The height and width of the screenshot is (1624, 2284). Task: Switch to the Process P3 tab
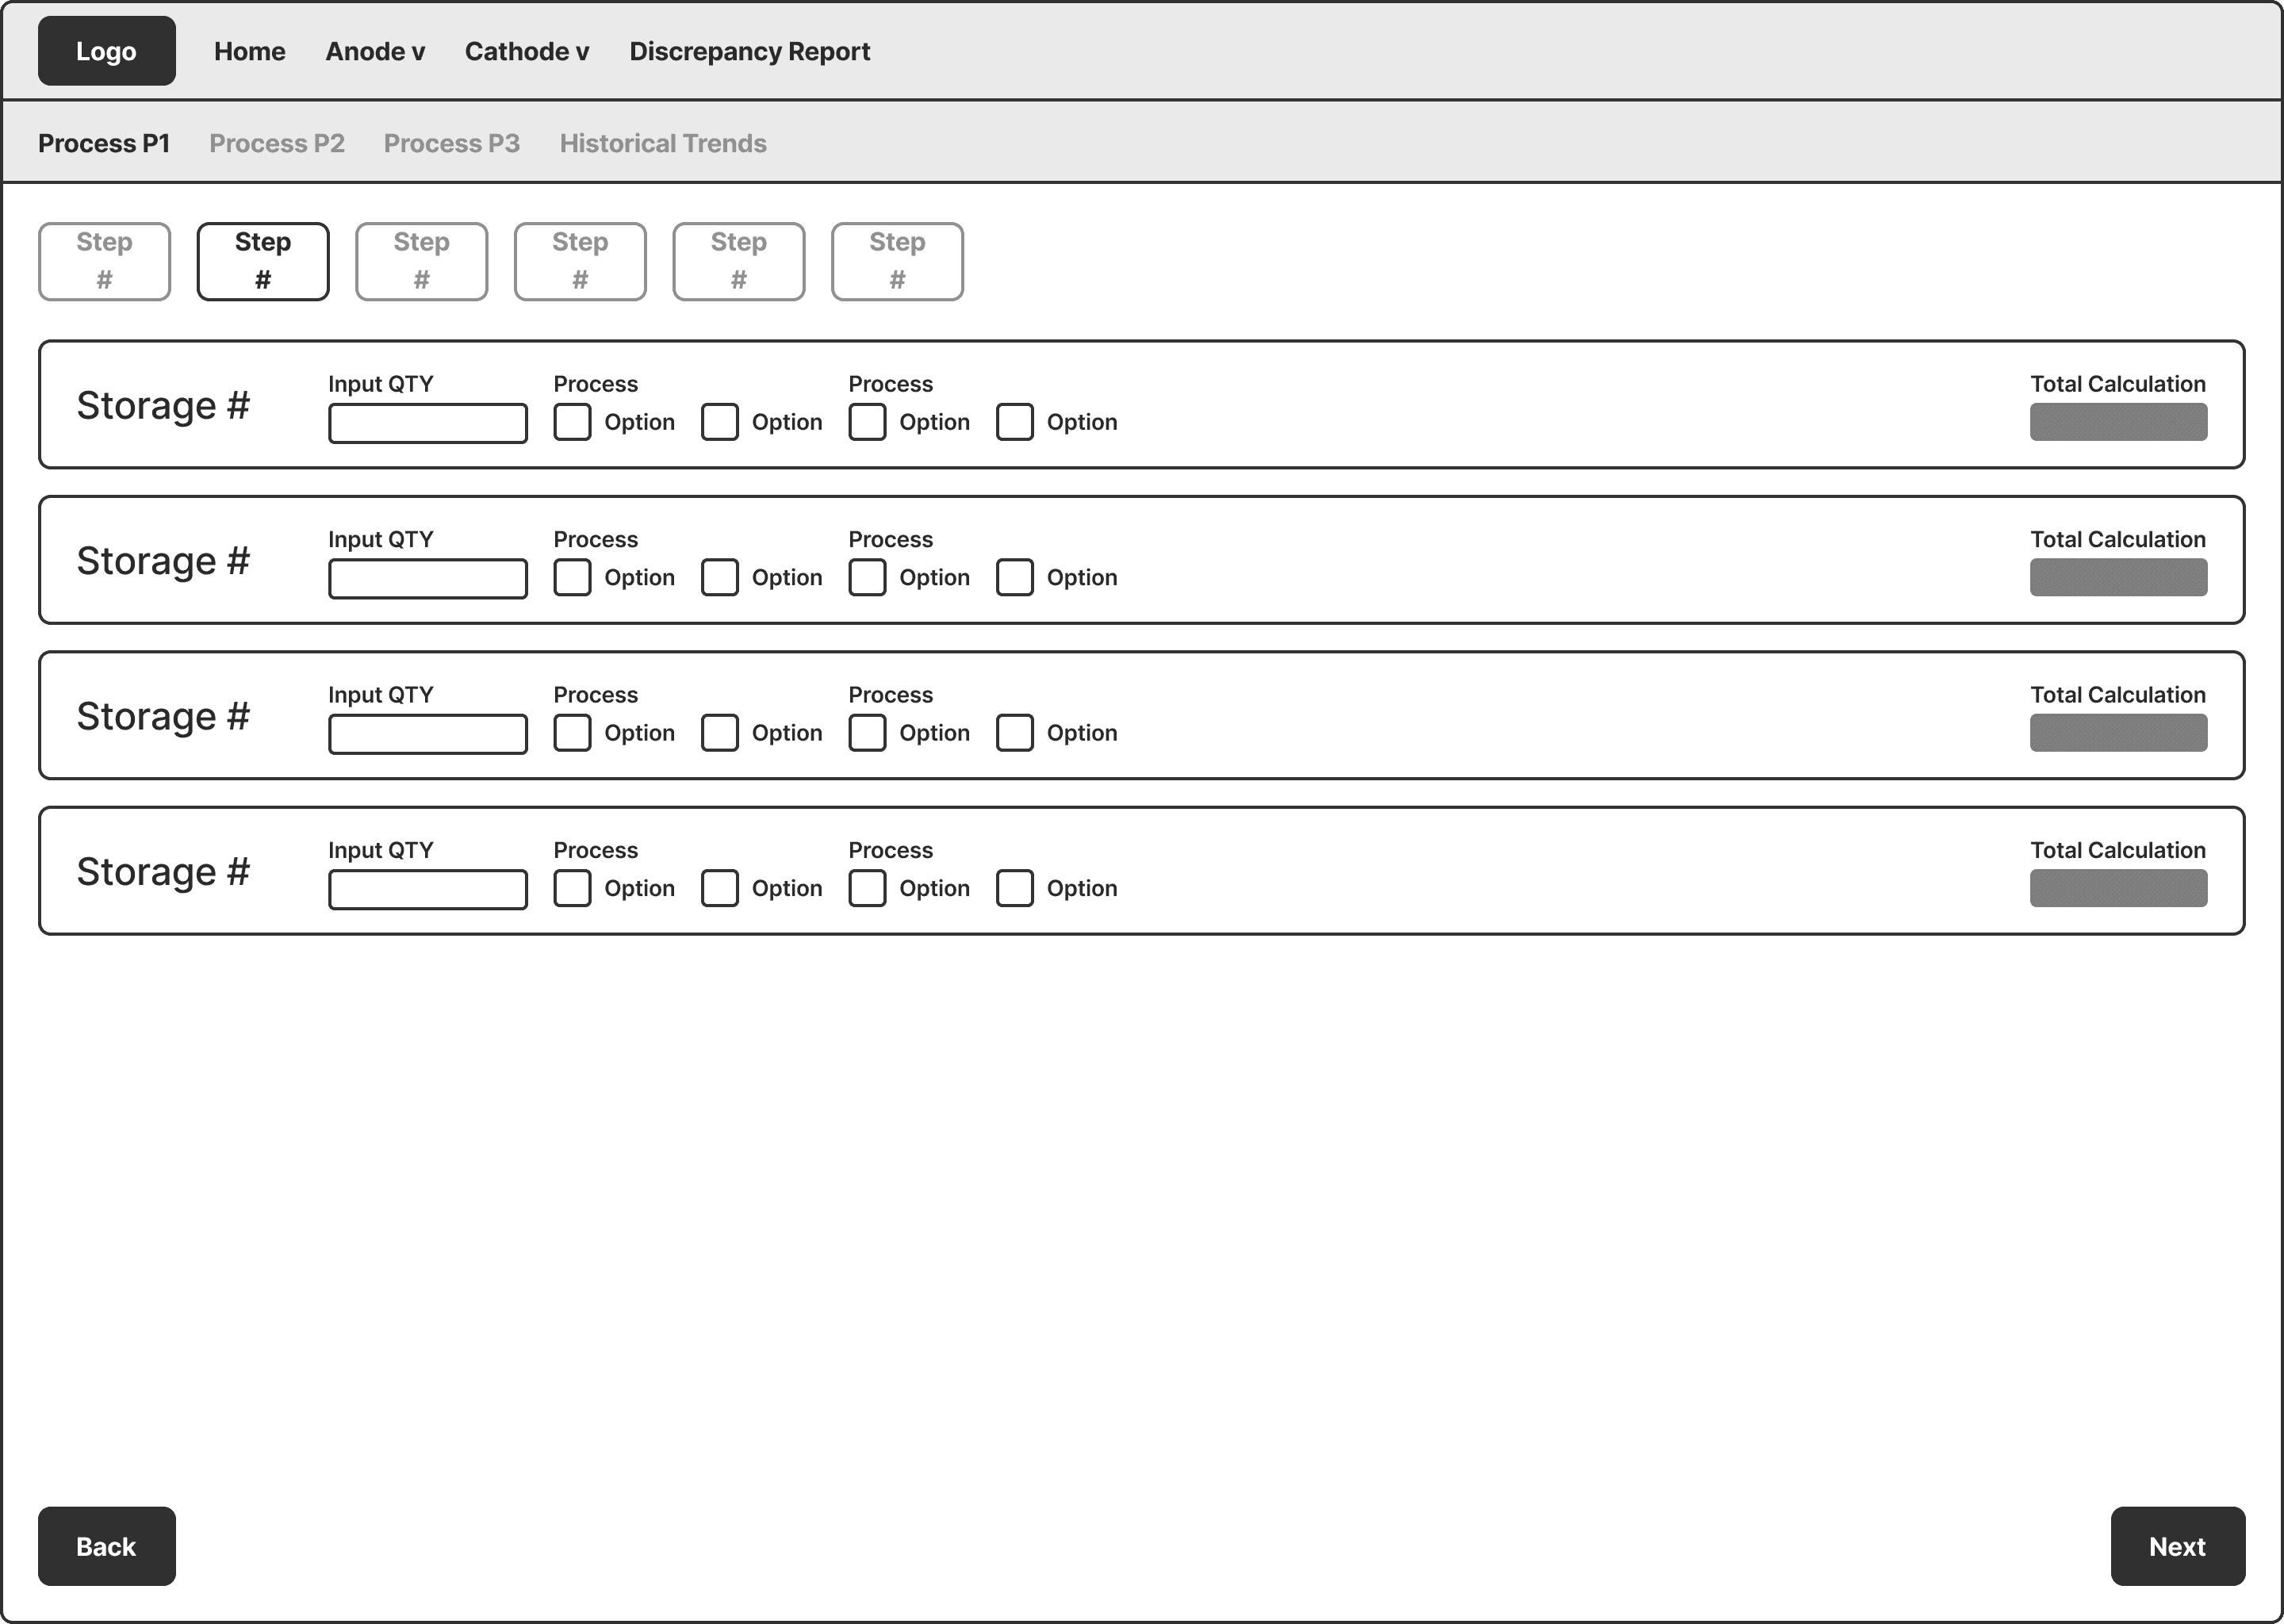(x=452, y=143)
